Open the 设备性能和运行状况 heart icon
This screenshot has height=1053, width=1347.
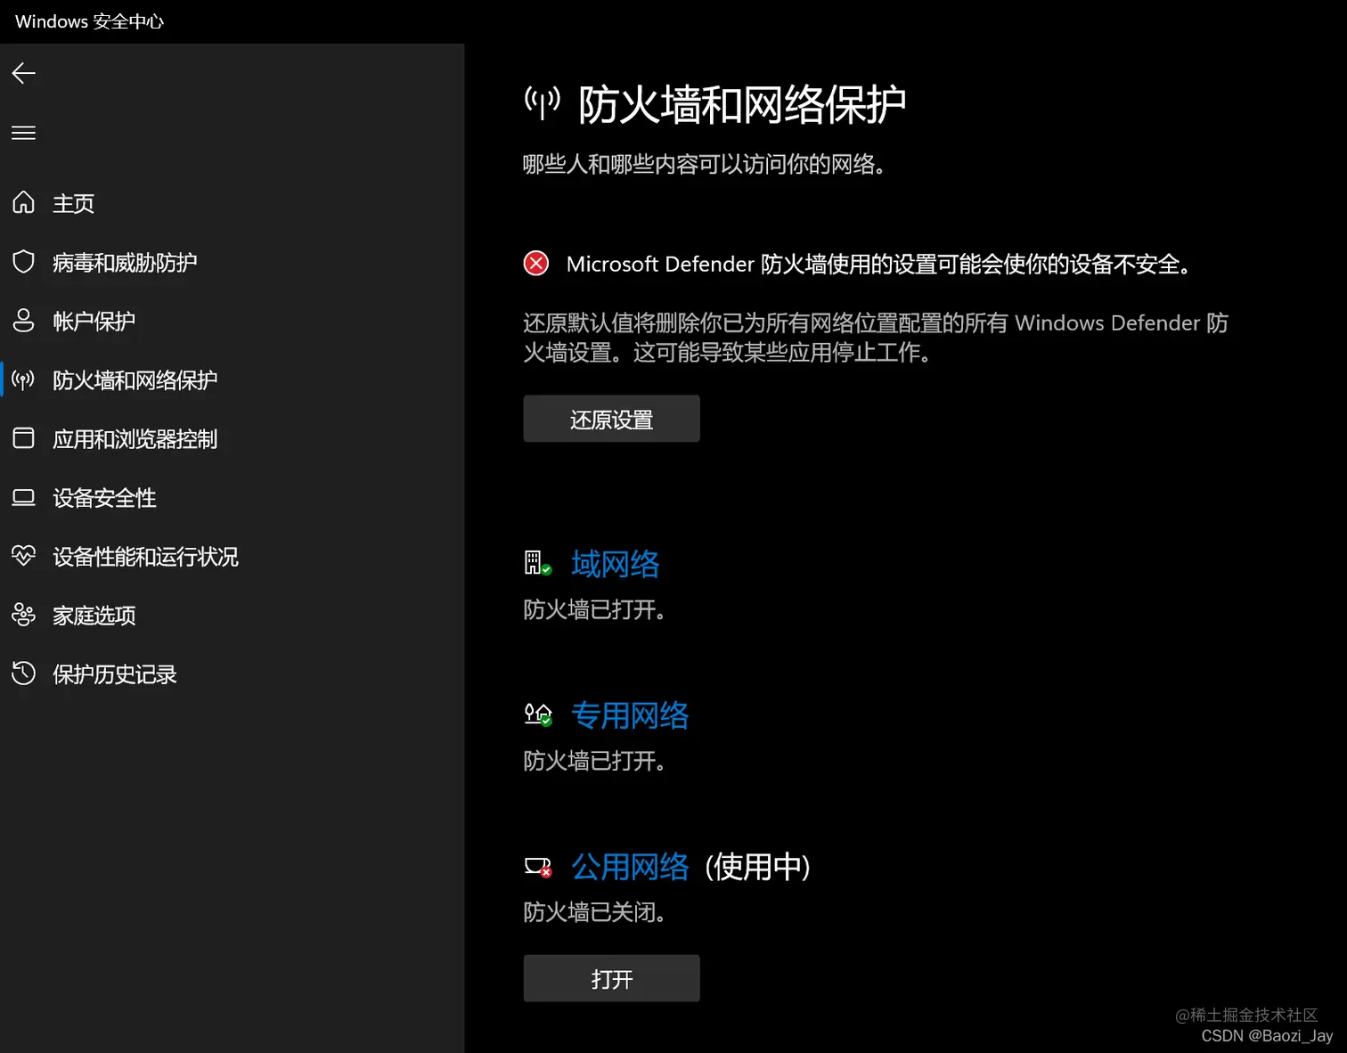point(23,556)
